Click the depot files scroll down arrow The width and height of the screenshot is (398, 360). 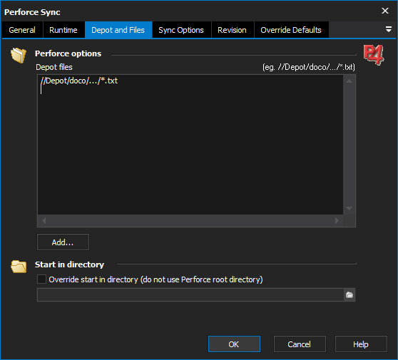click(x=349, y=209)
